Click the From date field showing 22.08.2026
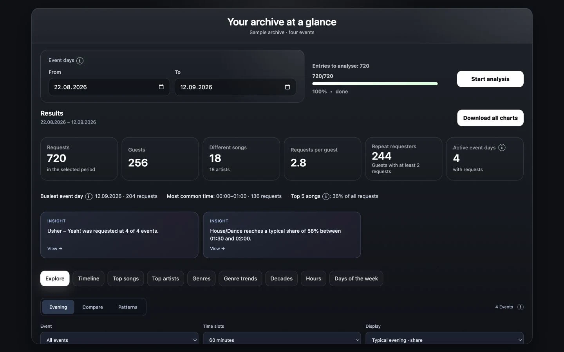 pos(109,87)
